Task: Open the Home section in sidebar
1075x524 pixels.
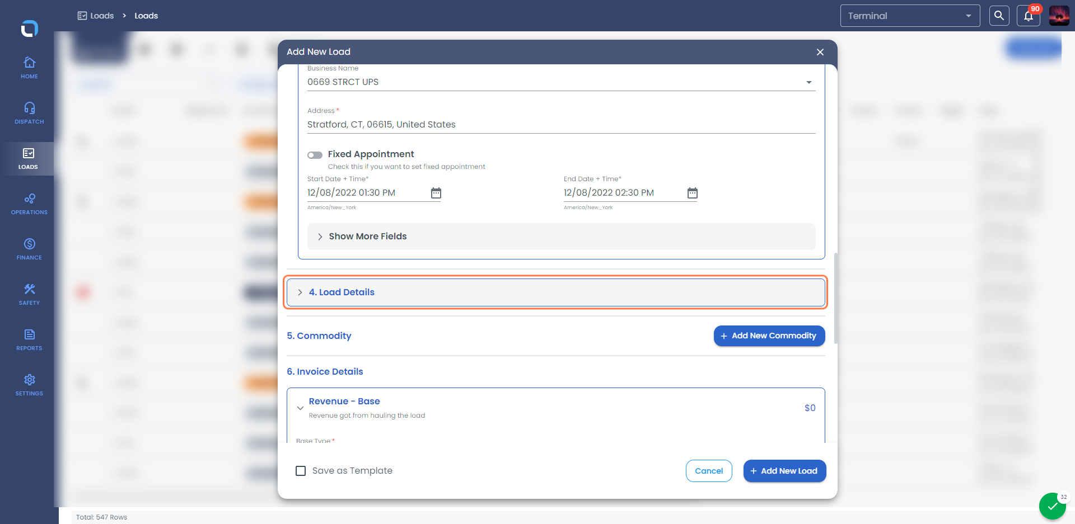Action: (x=29, y=68)
